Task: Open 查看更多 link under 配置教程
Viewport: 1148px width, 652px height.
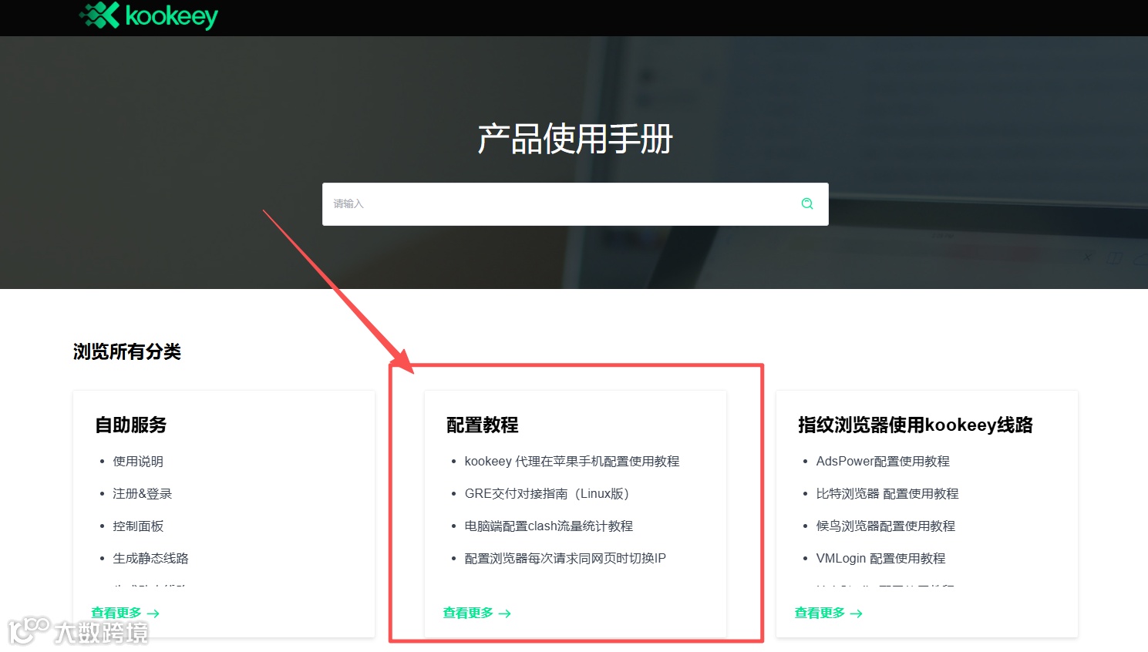Action: click(x=476, y=613)
